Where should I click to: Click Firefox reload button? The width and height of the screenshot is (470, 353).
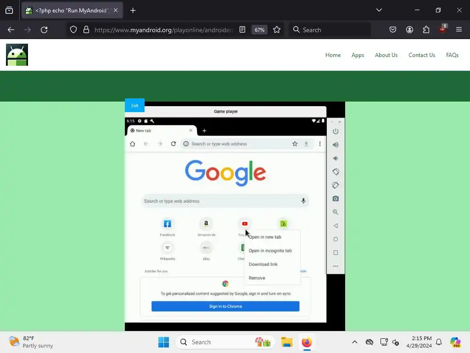(x=44, y=30)
